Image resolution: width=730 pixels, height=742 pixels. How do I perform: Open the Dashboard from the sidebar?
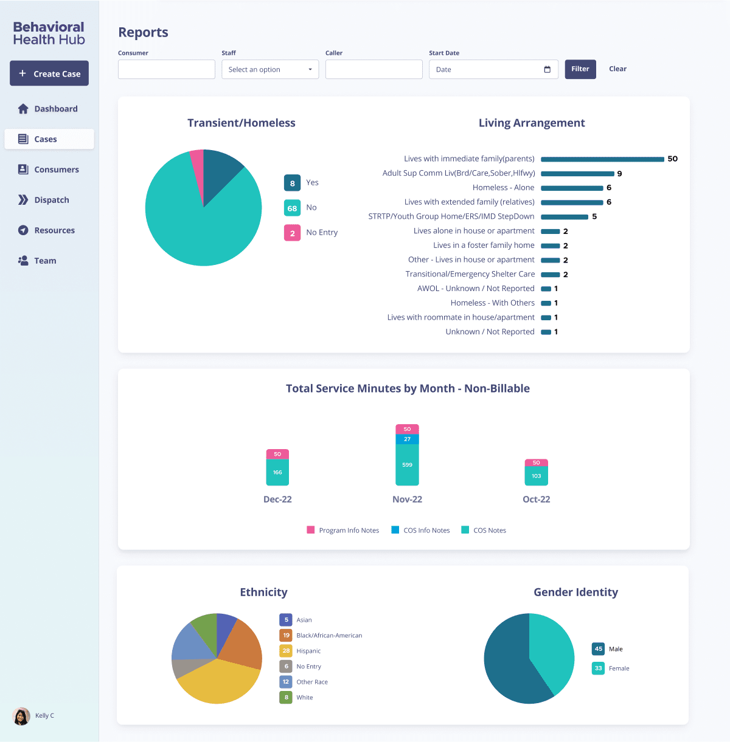57,109
